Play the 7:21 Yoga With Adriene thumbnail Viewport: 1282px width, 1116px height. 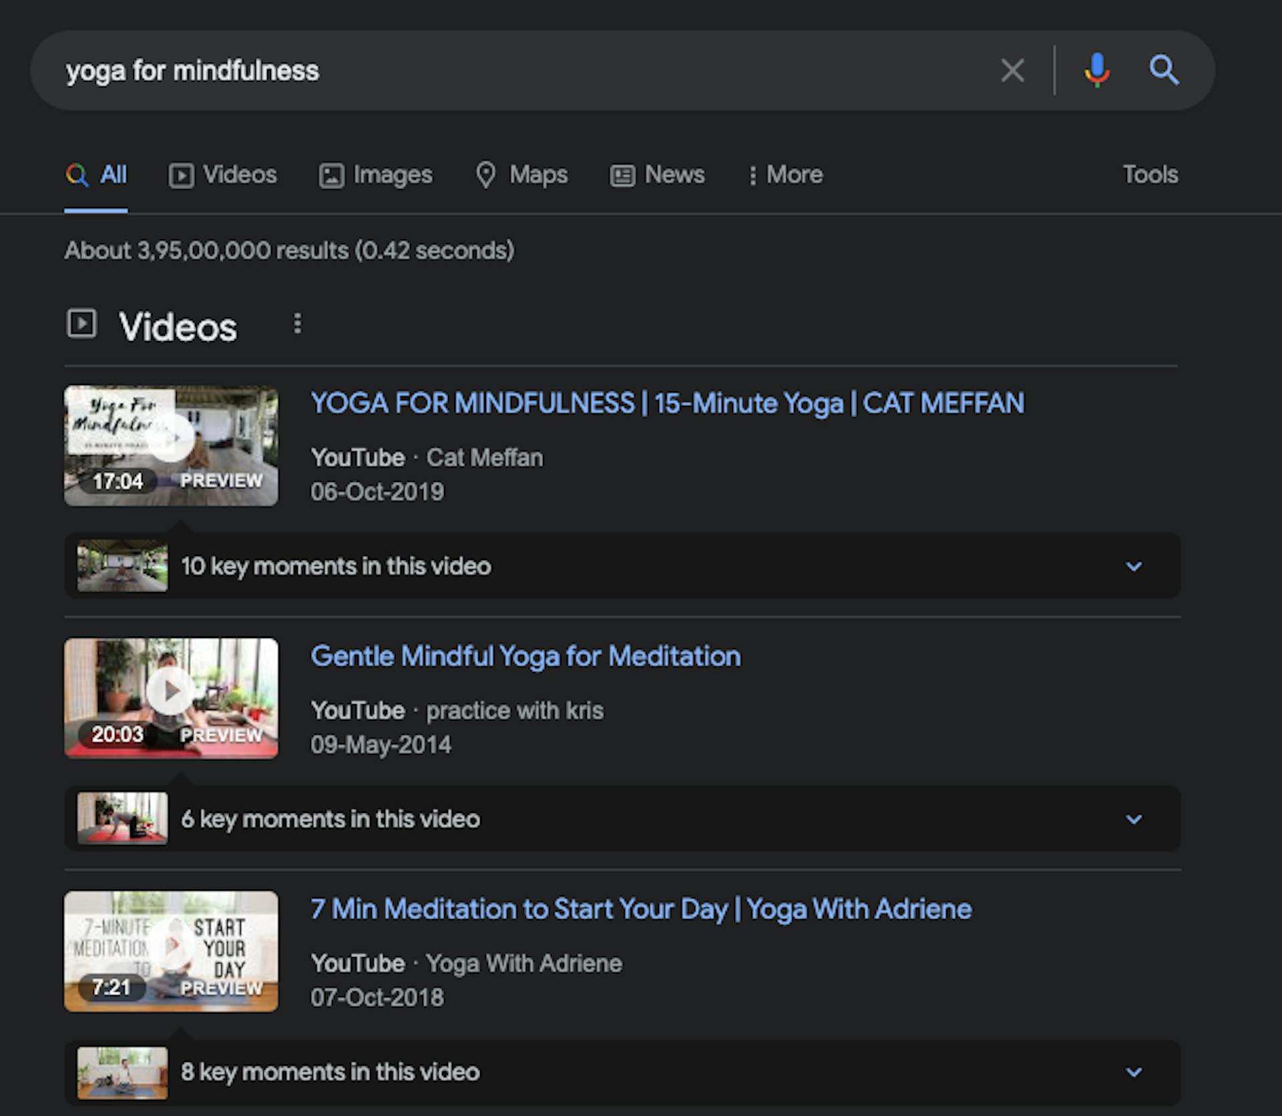171,951
